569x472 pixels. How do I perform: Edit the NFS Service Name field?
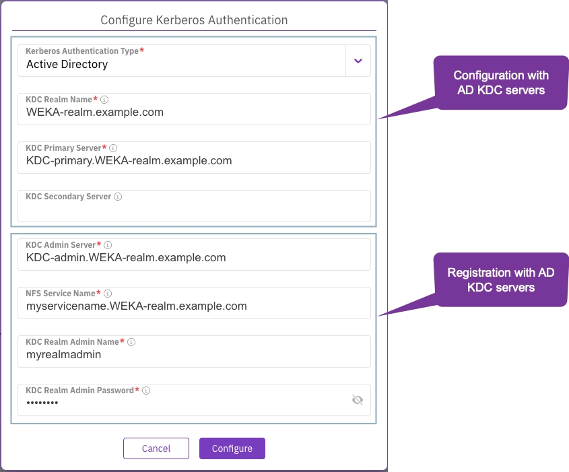point(194,306)
